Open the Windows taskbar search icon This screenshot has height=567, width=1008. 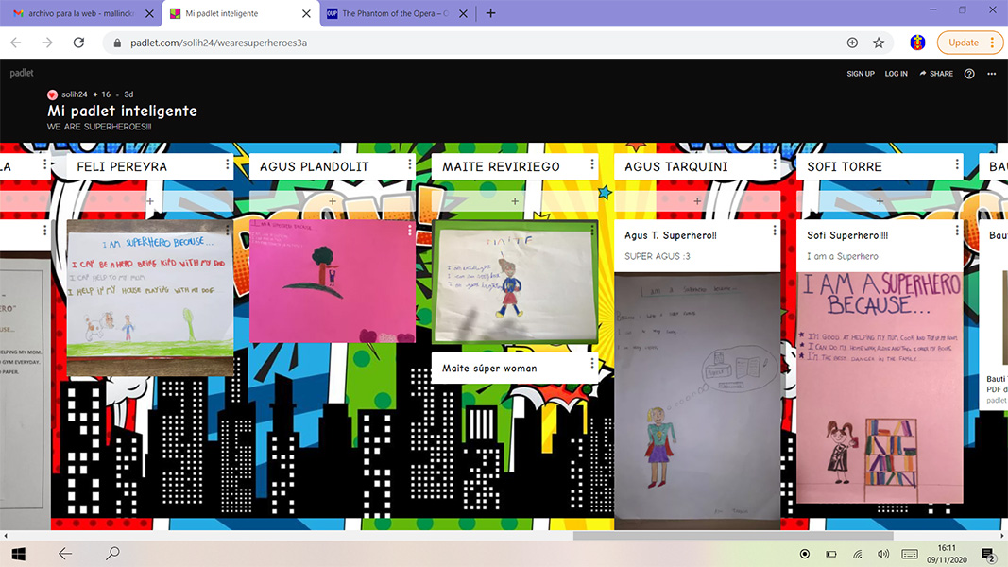112,554
